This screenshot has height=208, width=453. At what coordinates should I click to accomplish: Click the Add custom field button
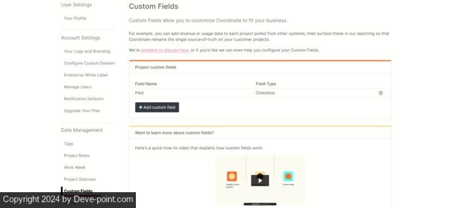[x=157, y=107]
